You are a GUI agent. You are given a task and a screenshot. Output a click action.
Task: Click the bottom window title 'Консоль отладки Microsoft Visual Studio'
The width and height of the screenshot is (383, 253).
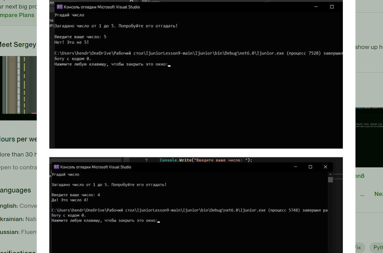pyautogui.click(x=95, y=167)
